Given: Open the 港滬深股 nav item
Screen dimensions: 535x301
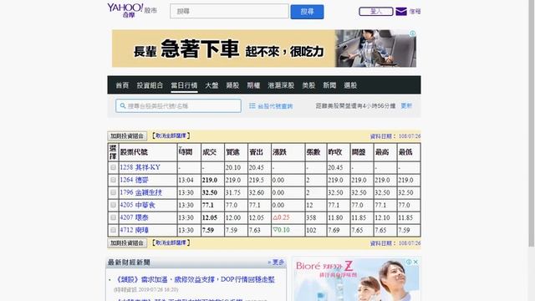Looking at the screenshot, I should 281,85.
